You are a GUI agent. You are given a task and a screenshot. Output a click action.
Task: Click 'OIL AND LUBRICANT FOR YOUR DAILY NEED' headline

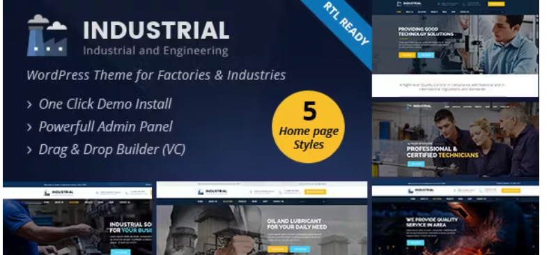(297, 224)
